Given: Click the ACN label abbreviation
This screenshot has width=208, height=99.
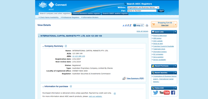Looking at the screenshot, I should [69, 54].
